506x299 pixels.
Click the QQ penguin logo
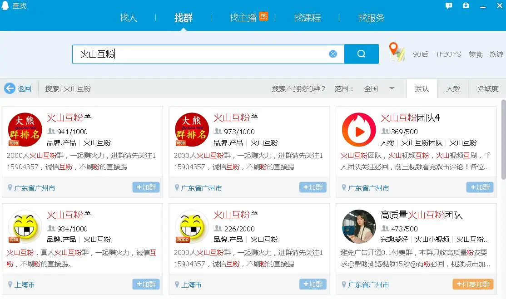click(5, 5)
